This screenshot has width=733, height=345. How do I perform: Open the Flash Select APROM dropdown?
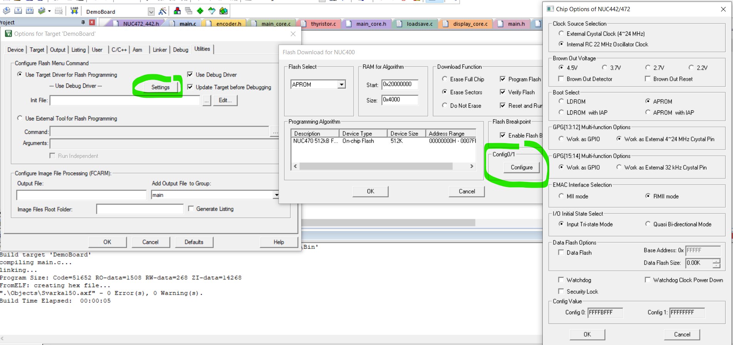(x=341, y=85)
